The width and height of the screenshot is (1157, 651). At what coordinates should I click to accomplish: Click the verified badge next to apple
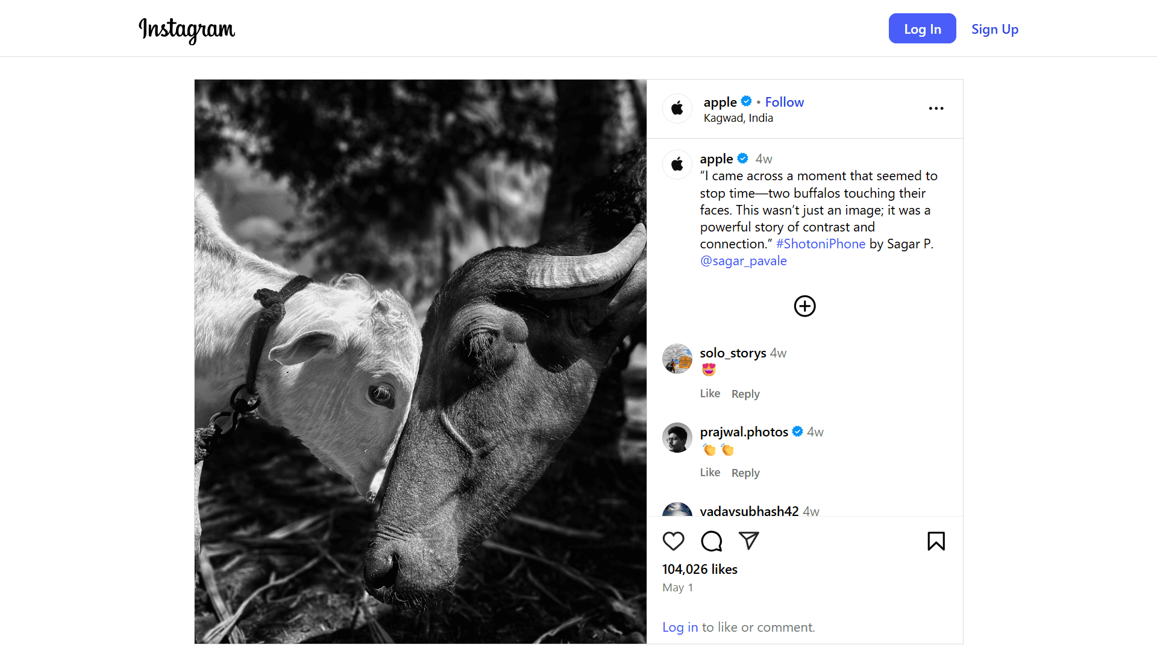click(747, 101)
